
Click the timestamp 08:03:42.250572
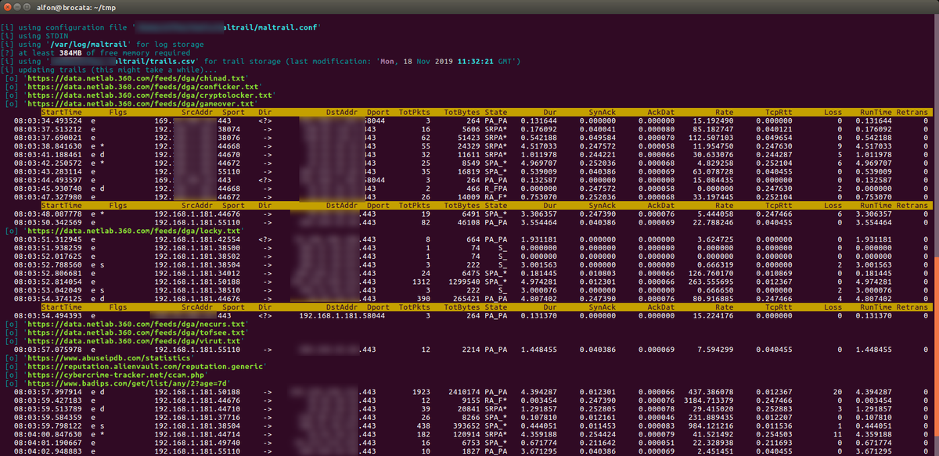(47, 163)
